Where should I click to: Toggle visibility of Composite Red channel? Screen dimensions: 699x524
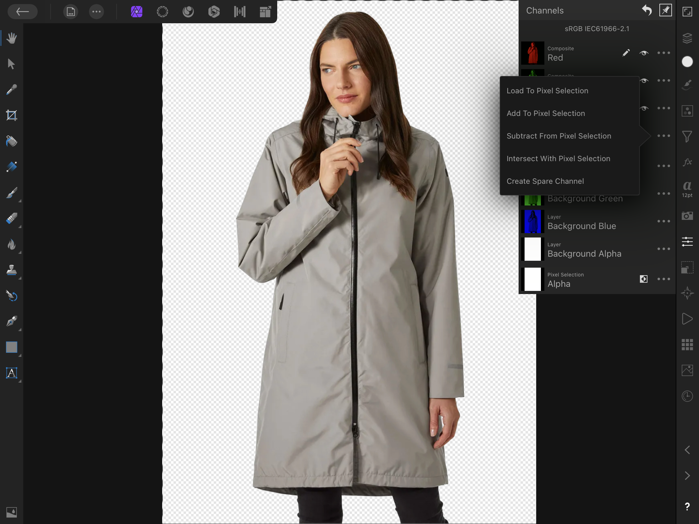pyautogui.click(x=644, y=53)
